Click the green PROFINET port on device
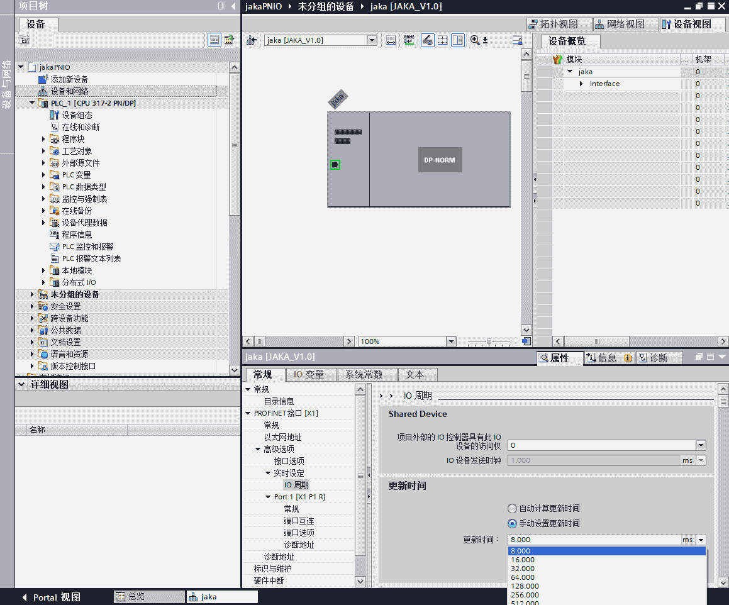 (x=335, y=165)
